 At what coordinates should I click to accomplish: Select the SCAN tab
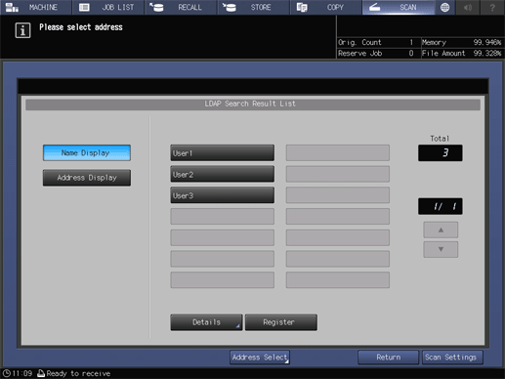(399, 7)
